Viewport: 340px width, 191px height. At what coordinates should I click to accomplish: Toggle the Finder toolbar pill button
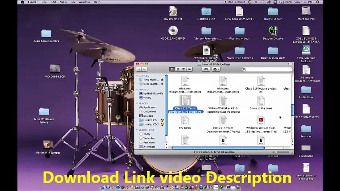tap(290, 64)
